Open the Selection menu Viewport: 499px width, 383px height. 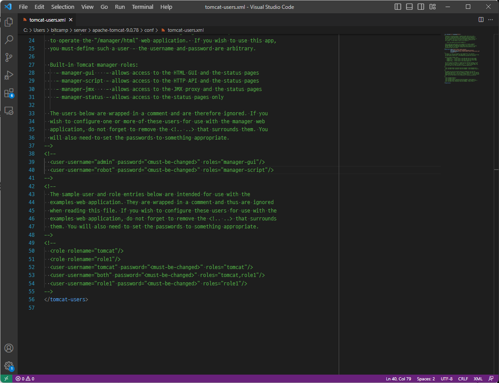click(x=63, y=7)
